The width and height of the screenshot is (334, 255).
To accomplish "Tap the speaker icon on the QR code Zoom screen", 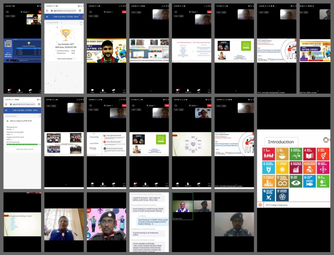I will click(7, 12).
